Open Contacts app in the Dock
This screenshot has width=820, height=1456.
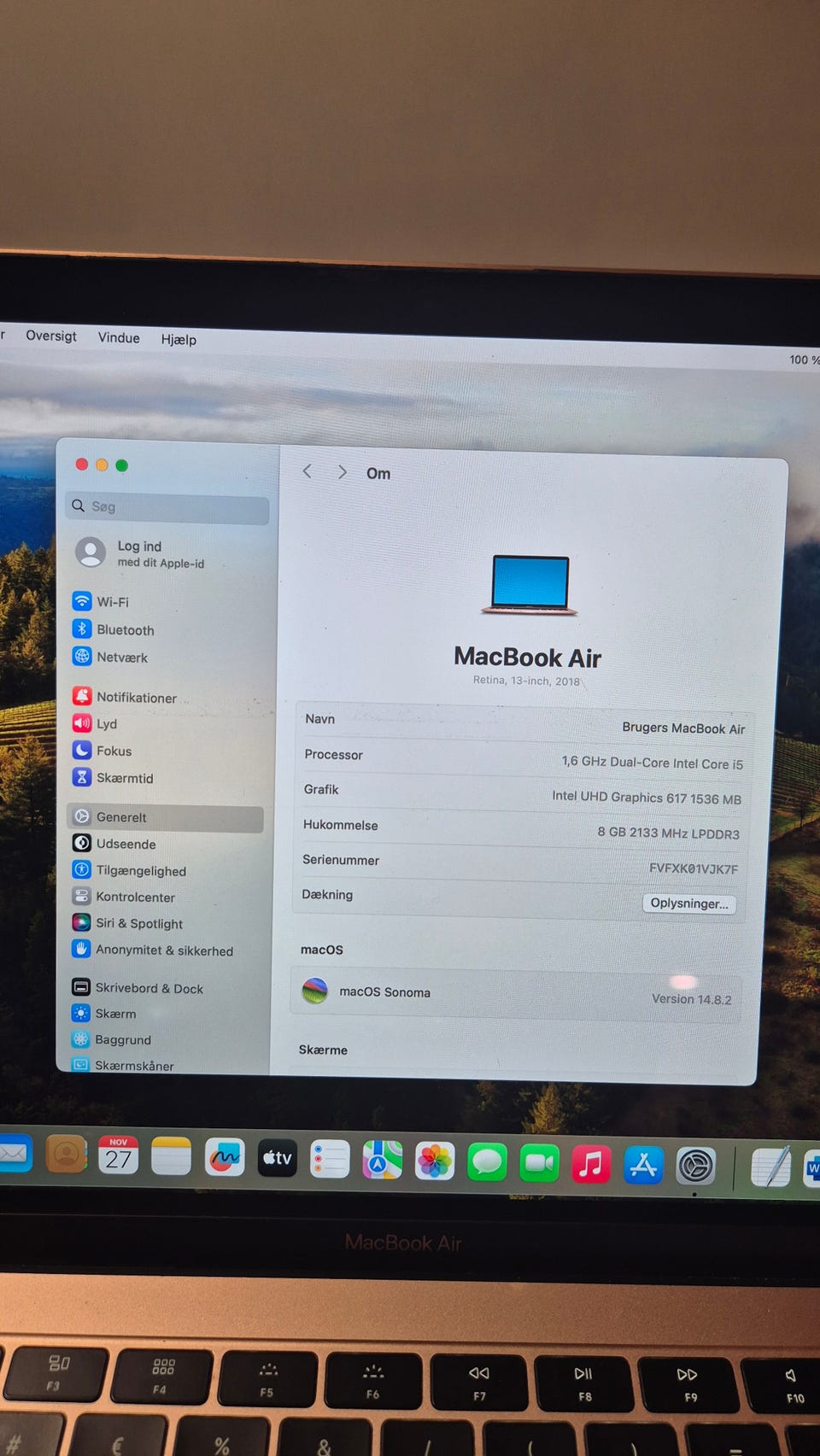(x=66, y=1155)
